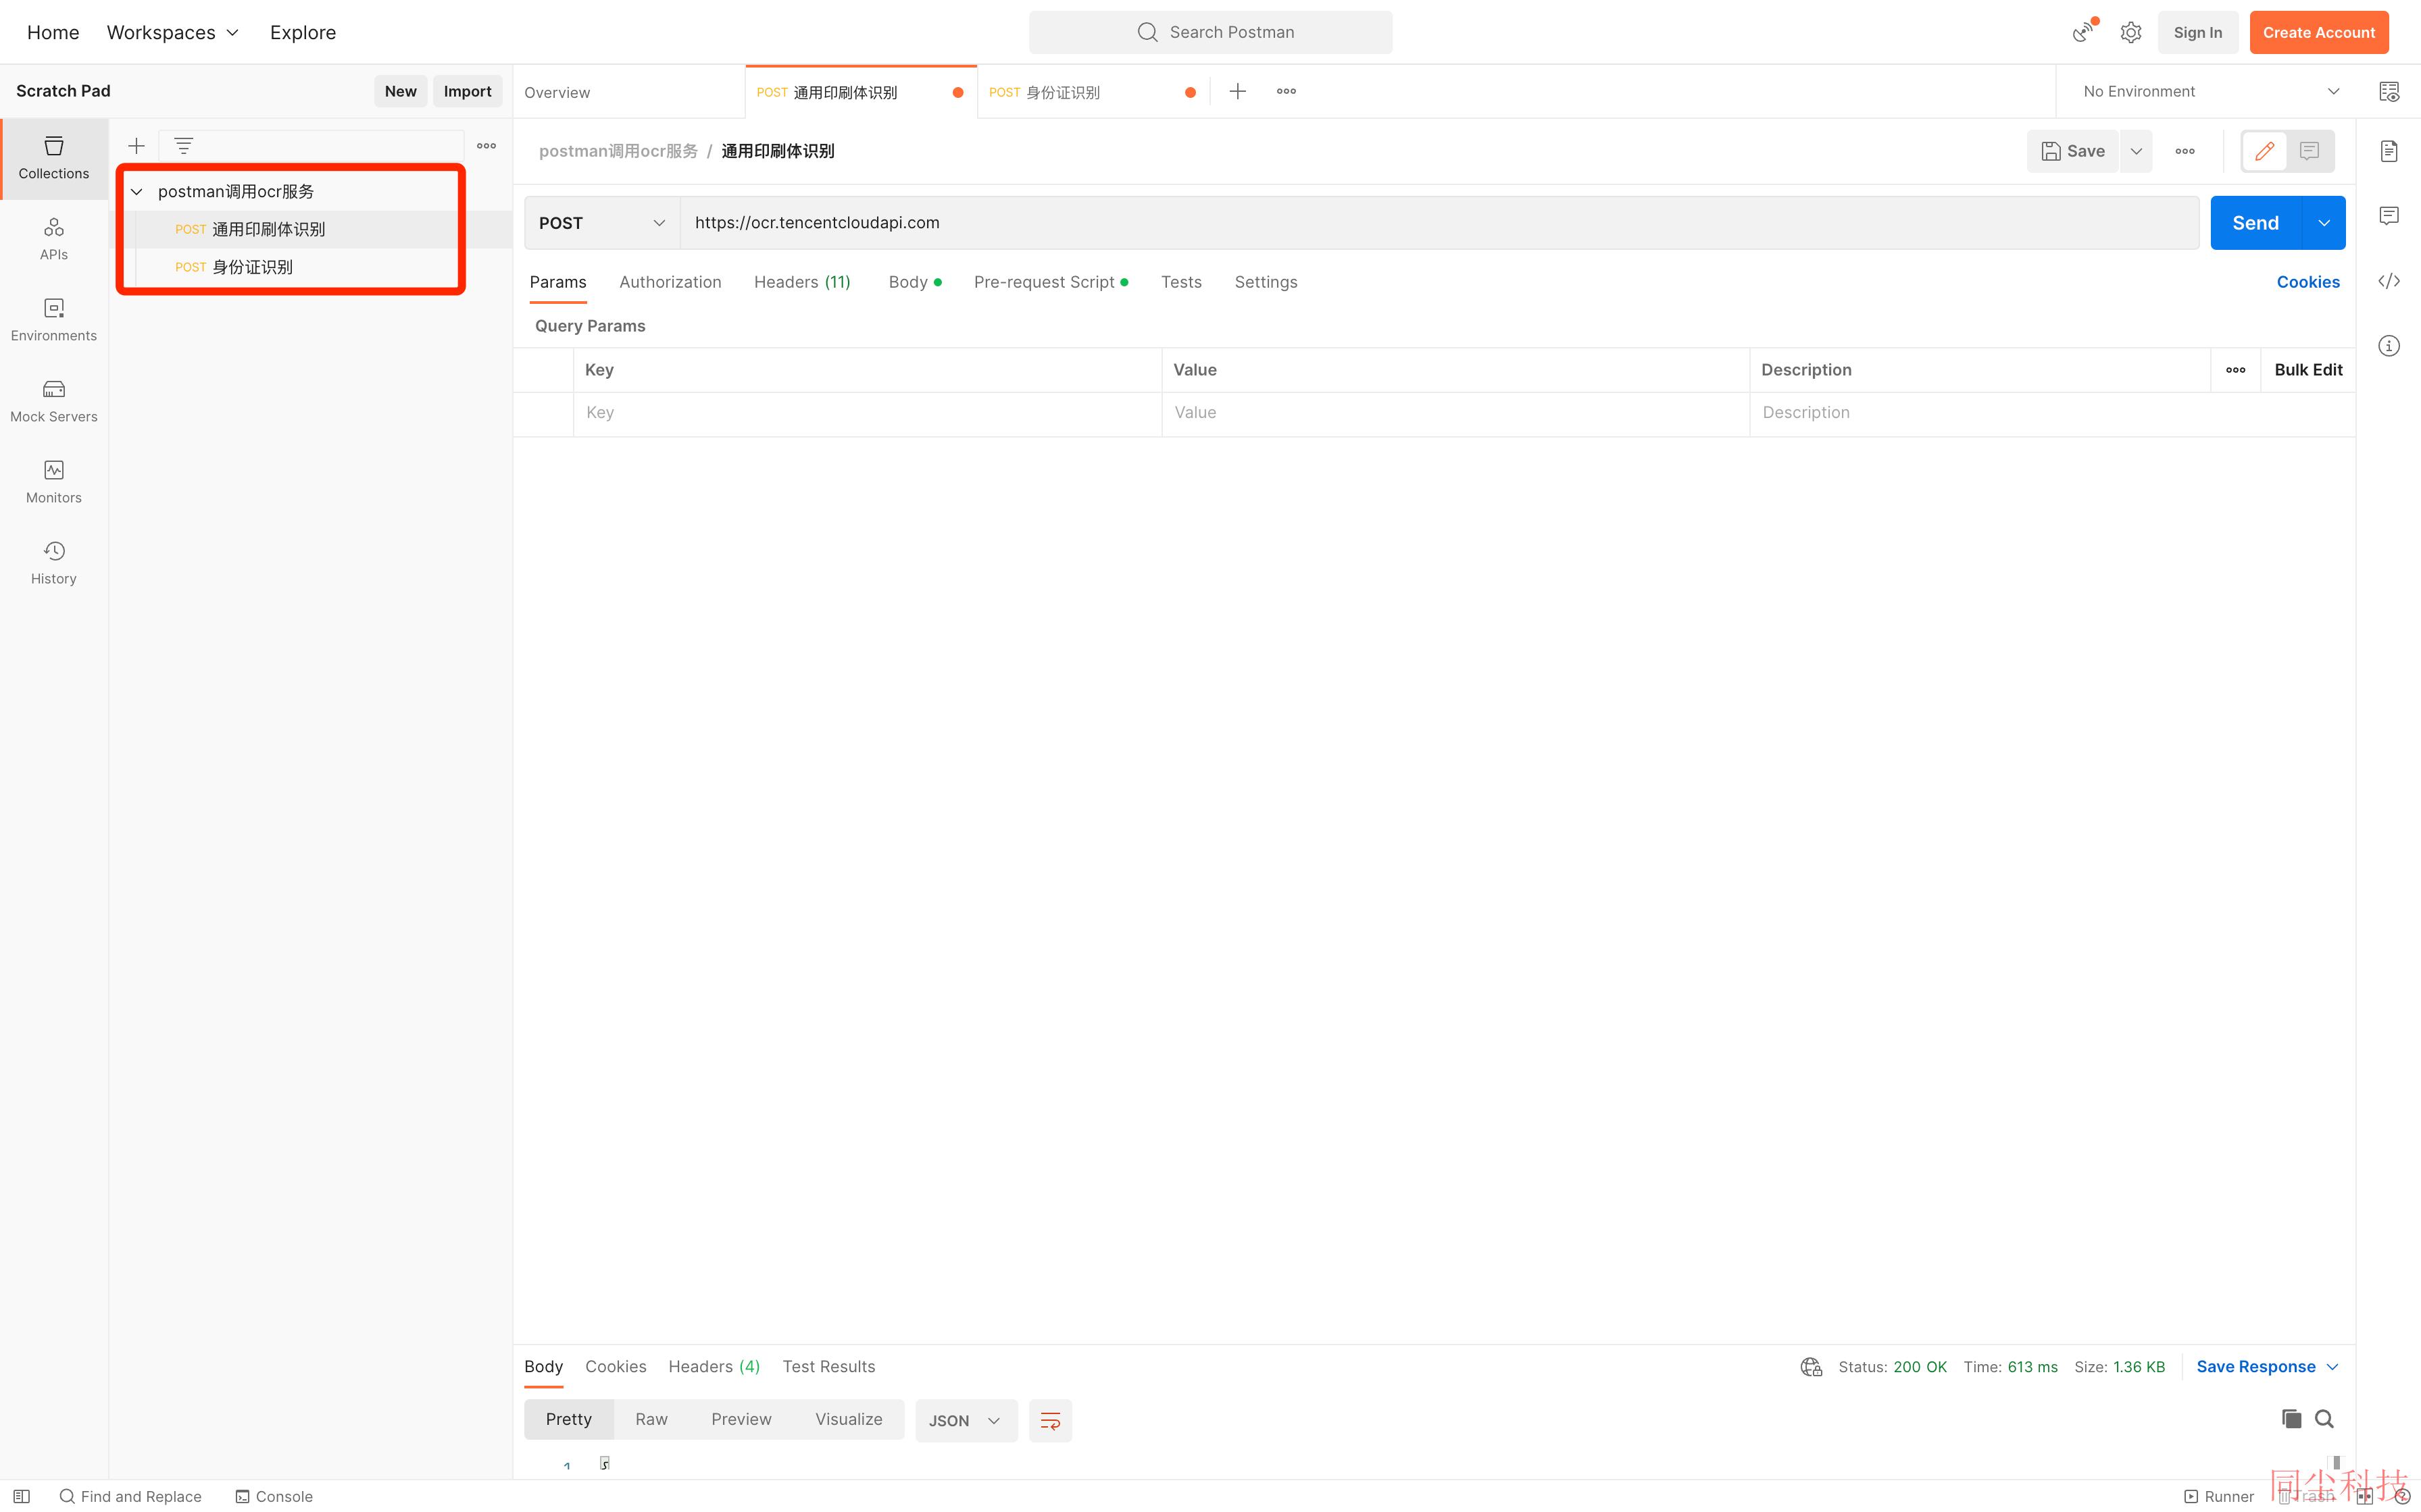
Task: Open documentation icon in right sidebar
Action: click(2389, 151)
